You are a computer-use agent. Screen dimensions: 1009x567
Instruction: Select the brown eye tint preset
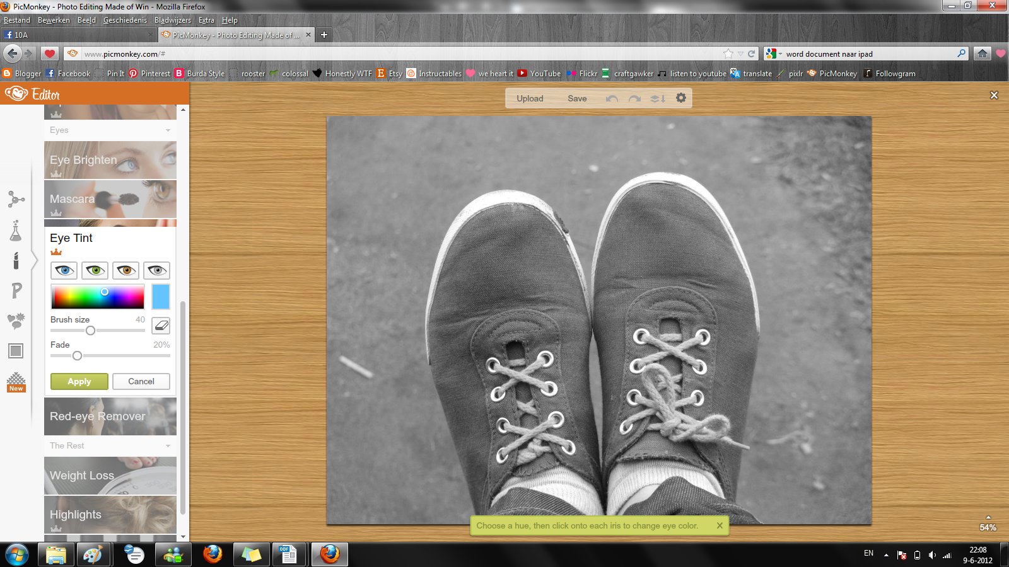126,270
